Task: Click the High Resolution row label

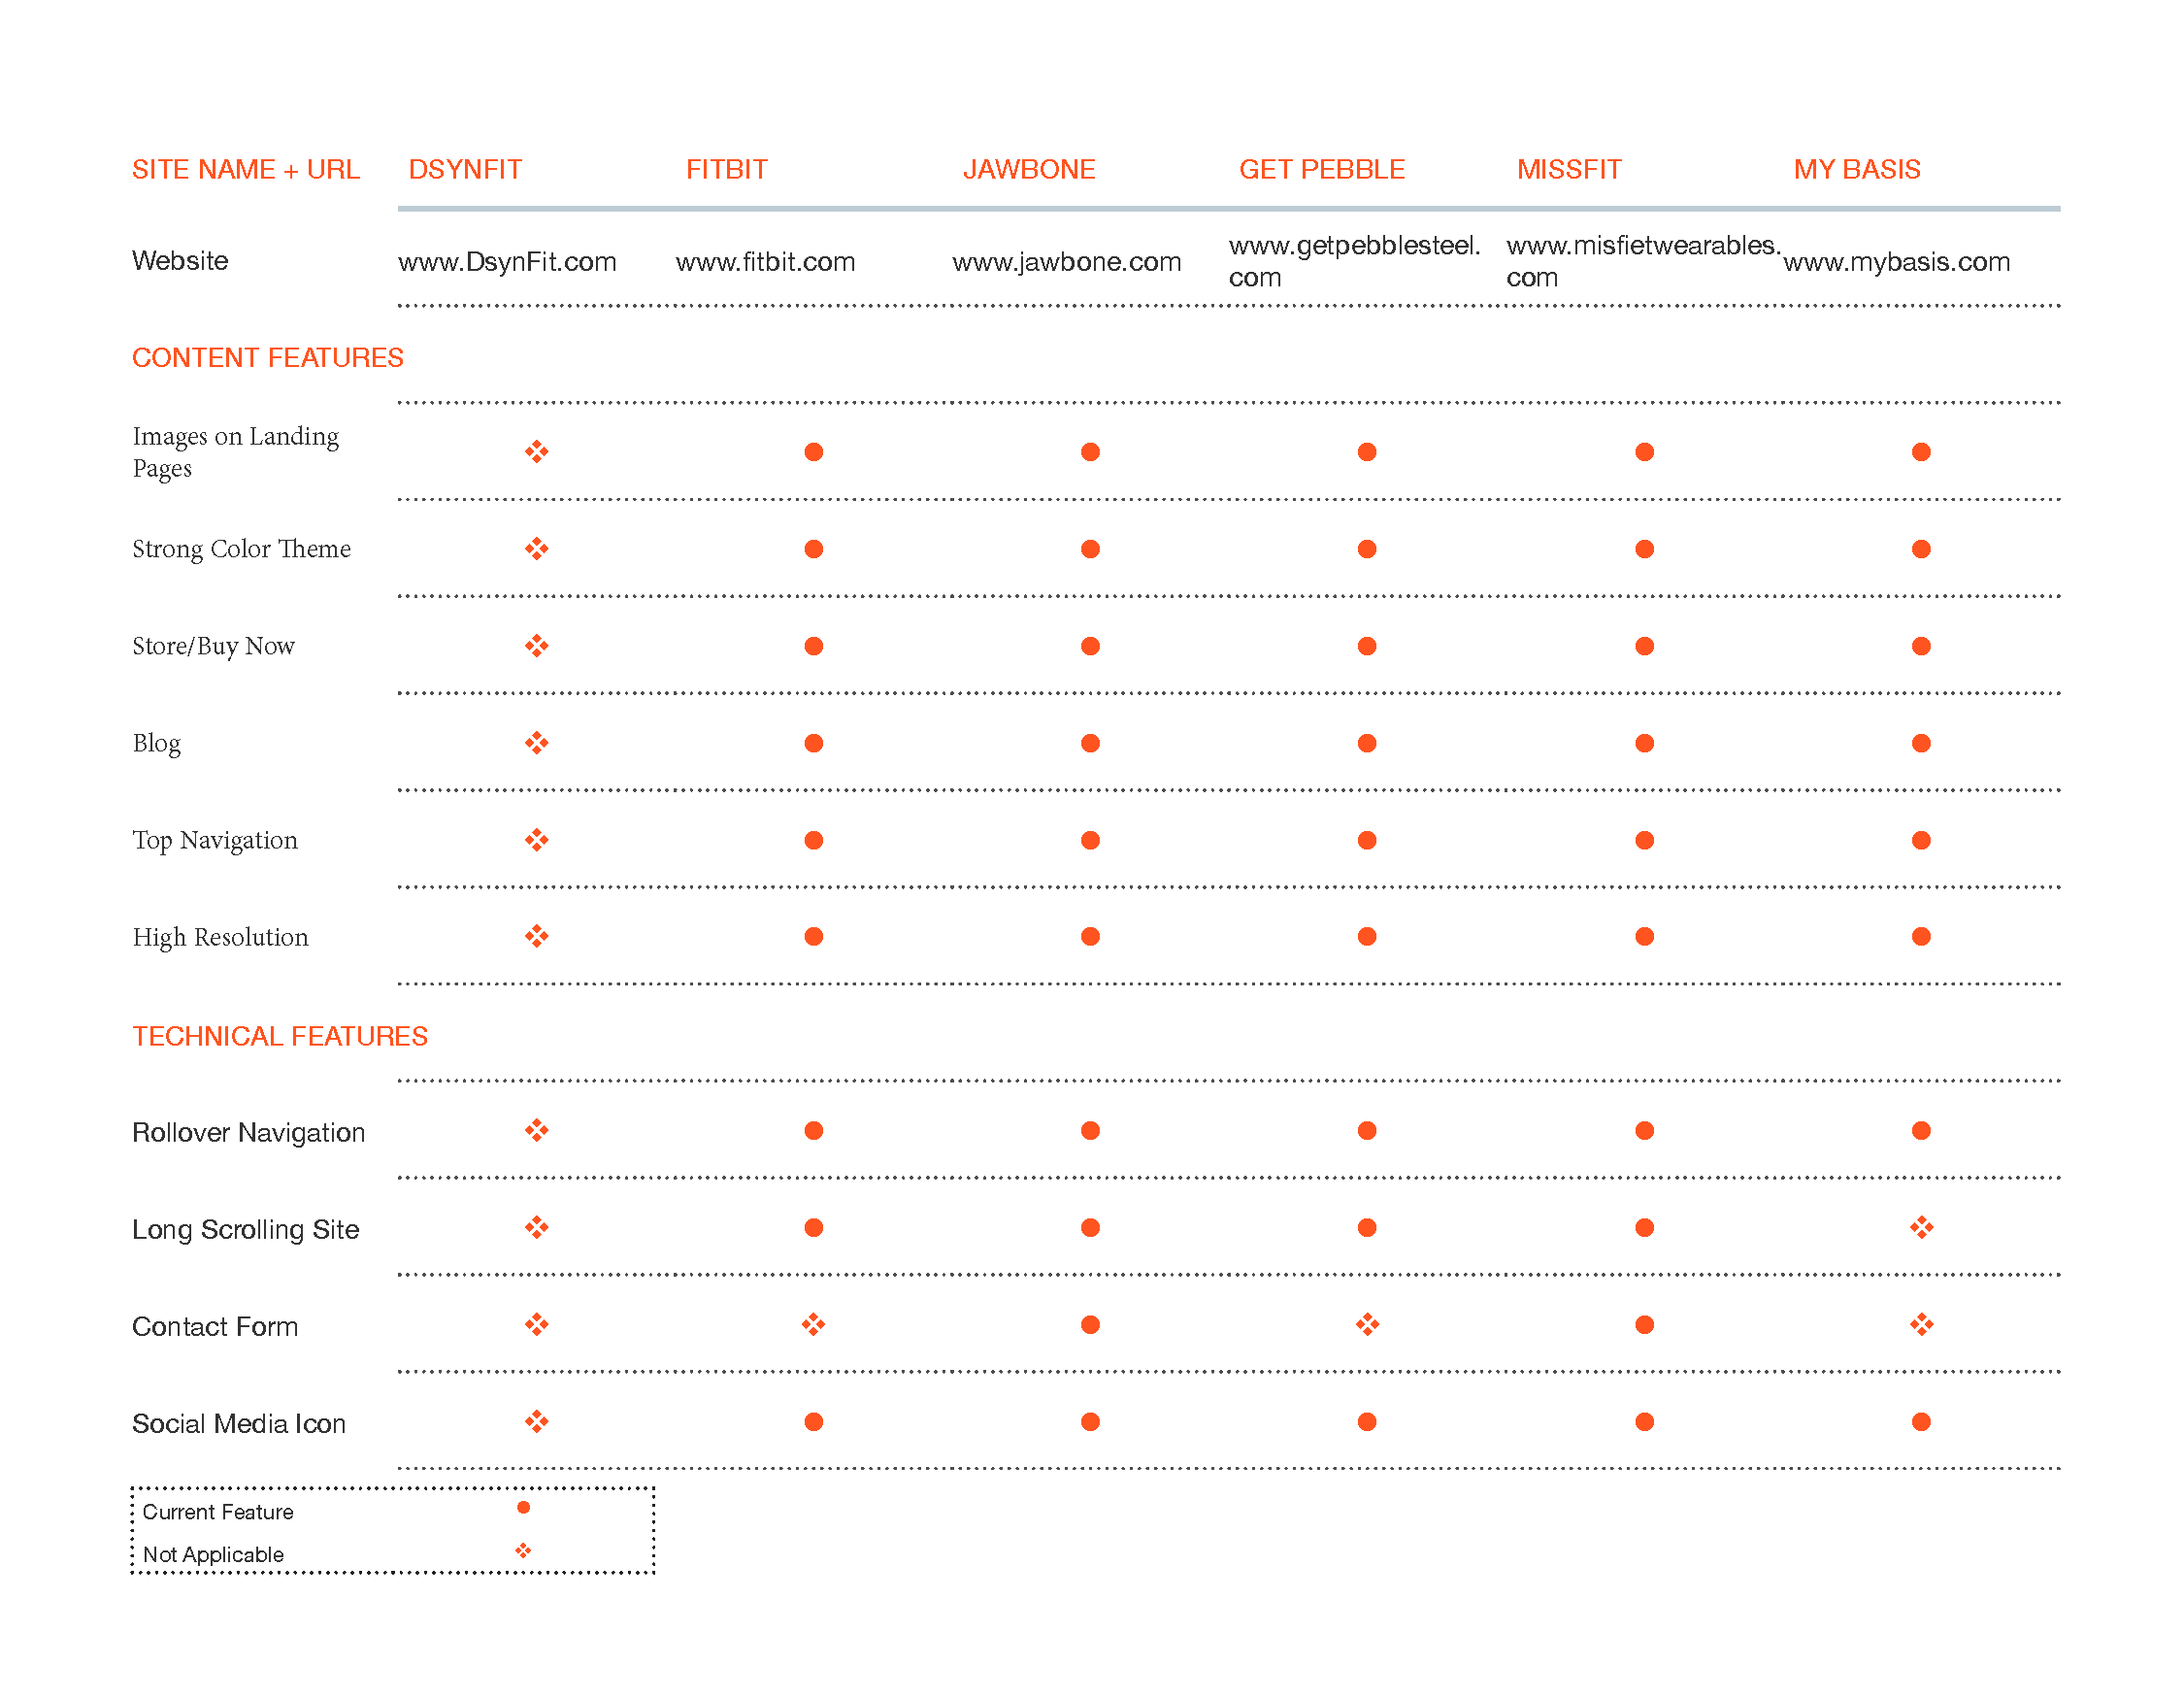Action: pos(220,937)
